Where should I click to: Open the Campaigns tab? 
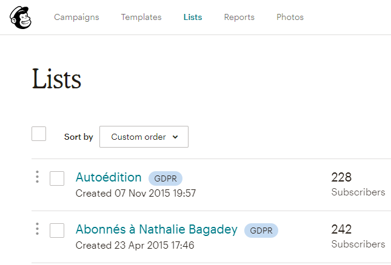click(x=76, y=17)
